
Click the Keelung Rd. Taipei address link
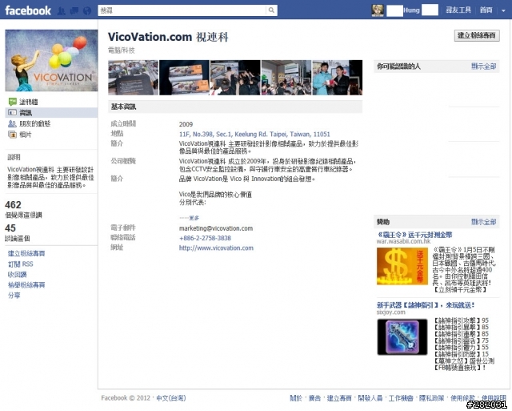pyautogui.click(x=254, y=134)
